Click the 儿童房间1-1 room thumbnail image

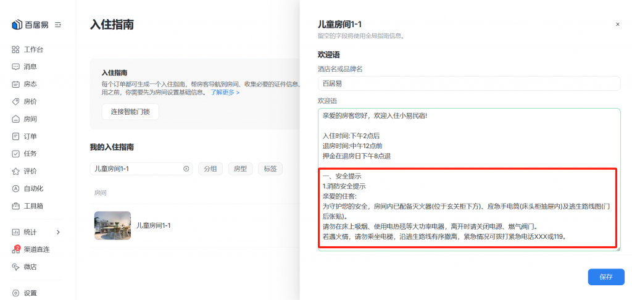tap(112, 226)
